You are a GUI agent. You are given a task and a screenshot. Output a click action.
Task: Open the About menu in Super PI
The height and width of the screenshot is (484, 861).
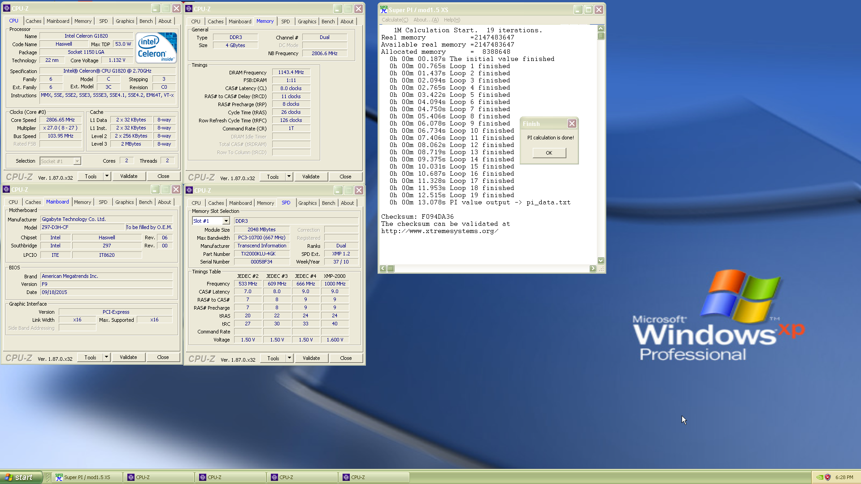[426, 20]
